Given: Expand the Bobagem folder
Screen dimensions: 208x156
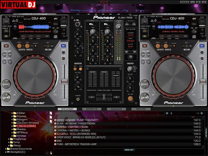Looking at the screenshot, I should tap(12, 120).
